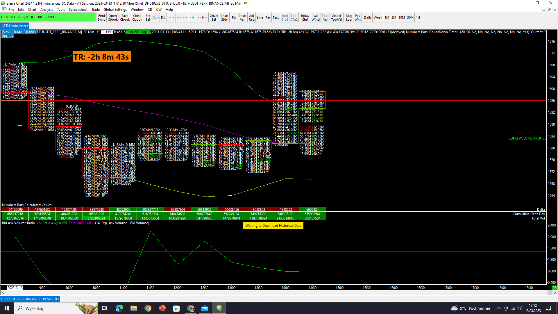Click the Find Symbol toolbar button
Screen dimensions: 558x314
(101, 18)
